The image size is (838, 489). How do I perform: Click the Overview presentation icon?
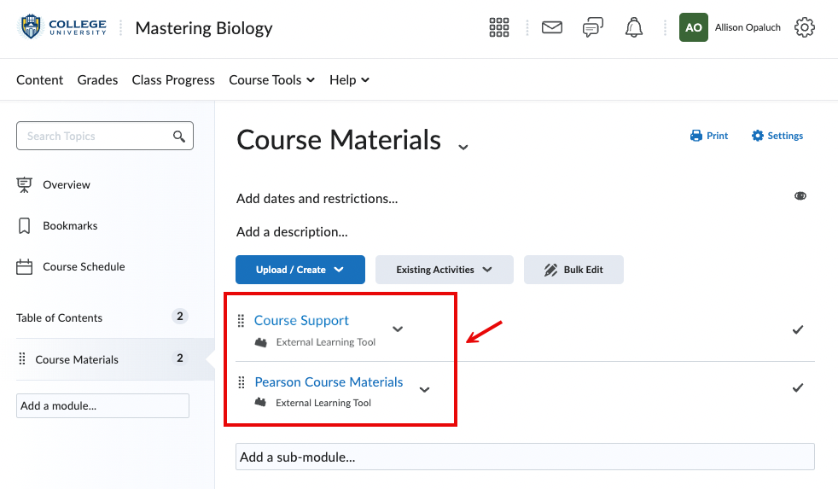click(x=24, y=185)
